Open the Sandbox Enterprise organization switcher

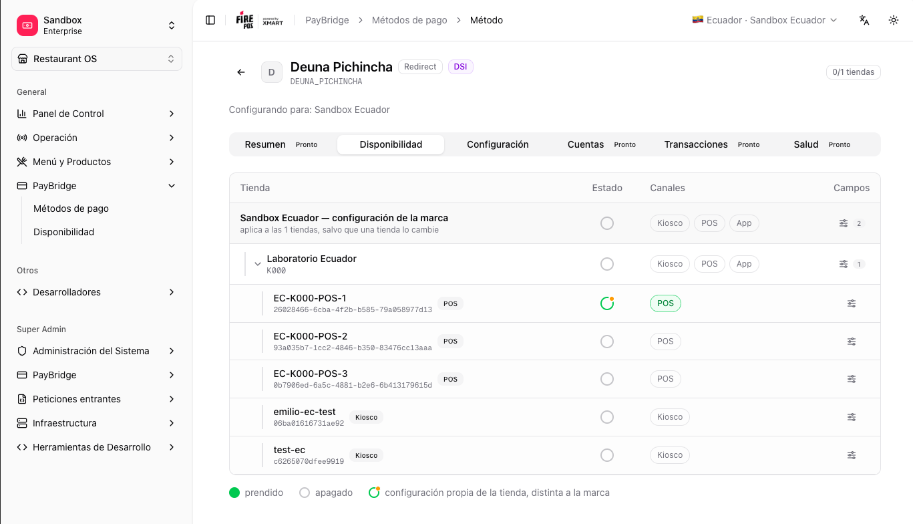[97, 25]
